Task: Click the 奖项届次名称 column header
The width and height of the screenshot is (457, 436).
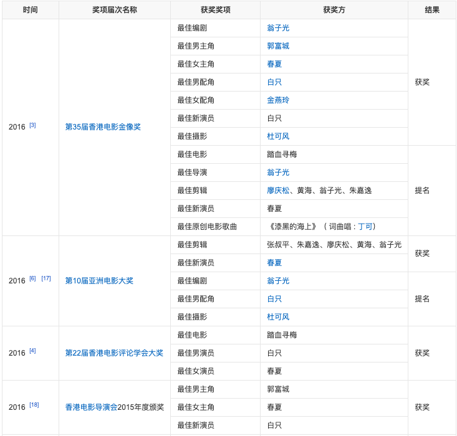Action: coord(115,10)
